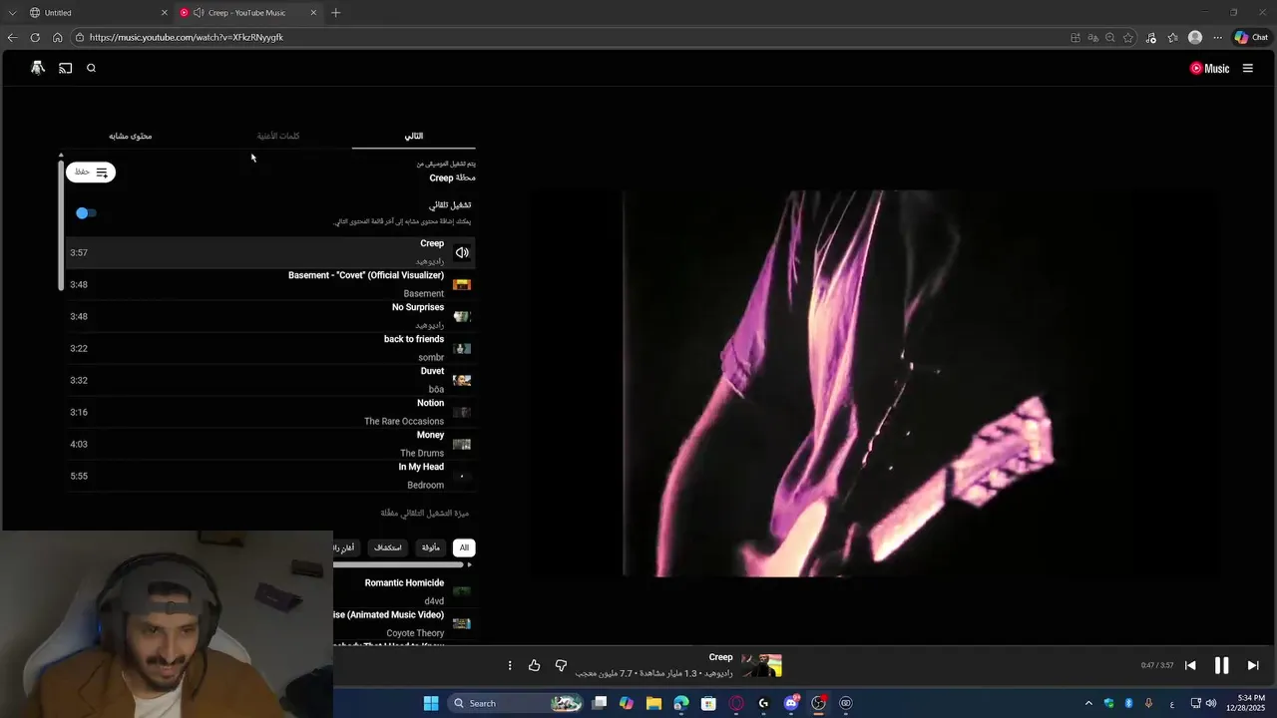Screen dimensions: 1277x718
Task: Open the account avatar icon in YouTube Music header
Action: [x=38, y=68]
